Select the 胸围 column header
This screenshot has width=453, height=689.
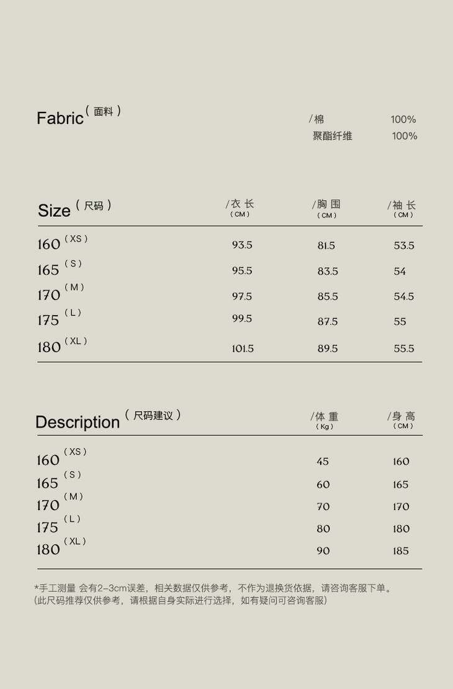327,204
